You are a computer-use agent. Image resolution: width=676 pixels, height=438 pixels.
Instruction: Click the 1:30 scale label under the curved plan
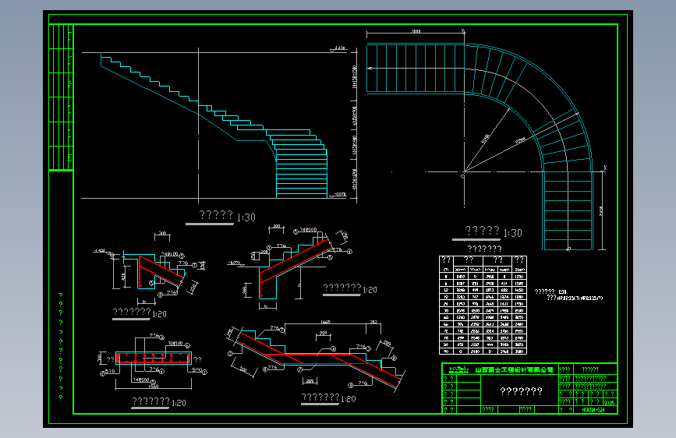point(512,233)
